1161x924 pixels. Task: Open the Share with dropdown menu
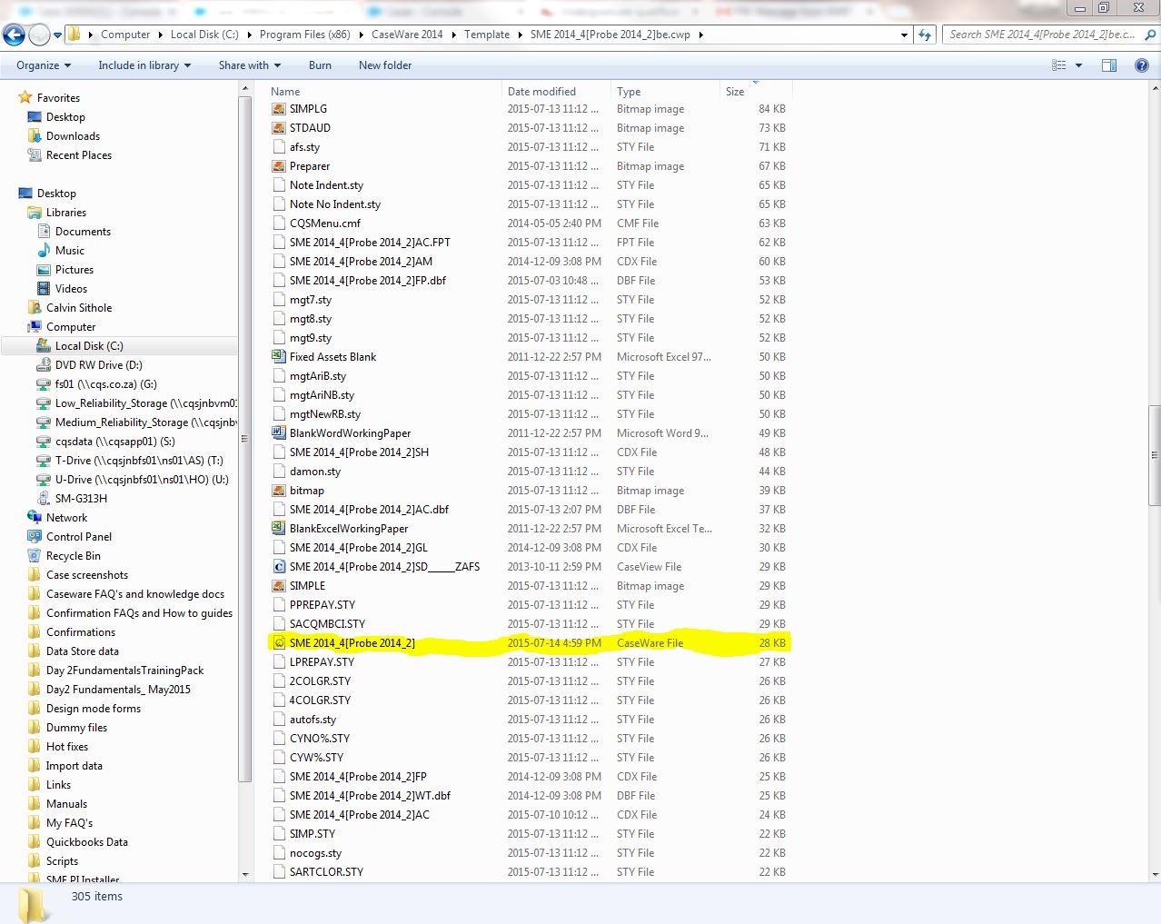tap(249, 65)
